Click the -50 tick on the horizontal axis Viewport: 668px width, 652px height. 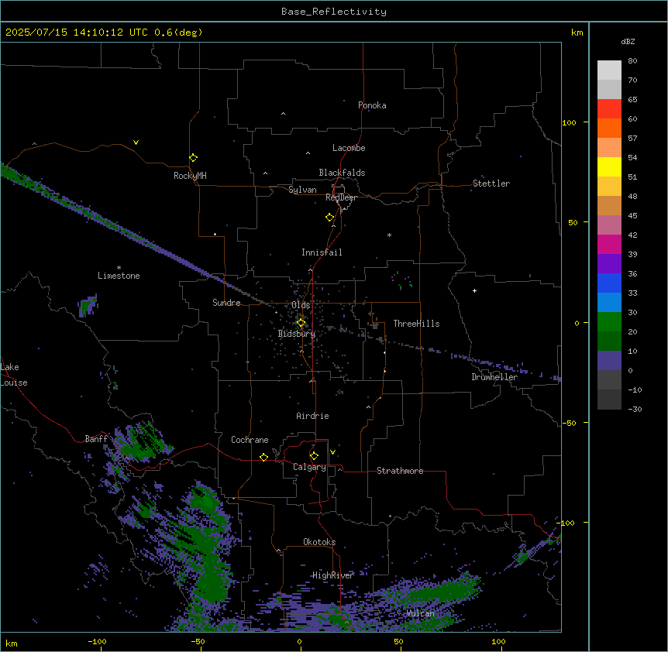tap(198, 642)
